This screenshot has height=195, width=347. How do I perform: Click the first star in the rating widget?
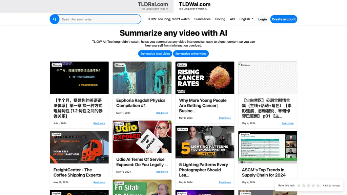click(299, 186)
